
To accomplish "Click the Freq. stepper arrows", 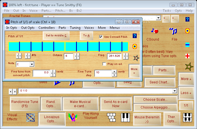I will pyautogui.click(x=126, y=56).
